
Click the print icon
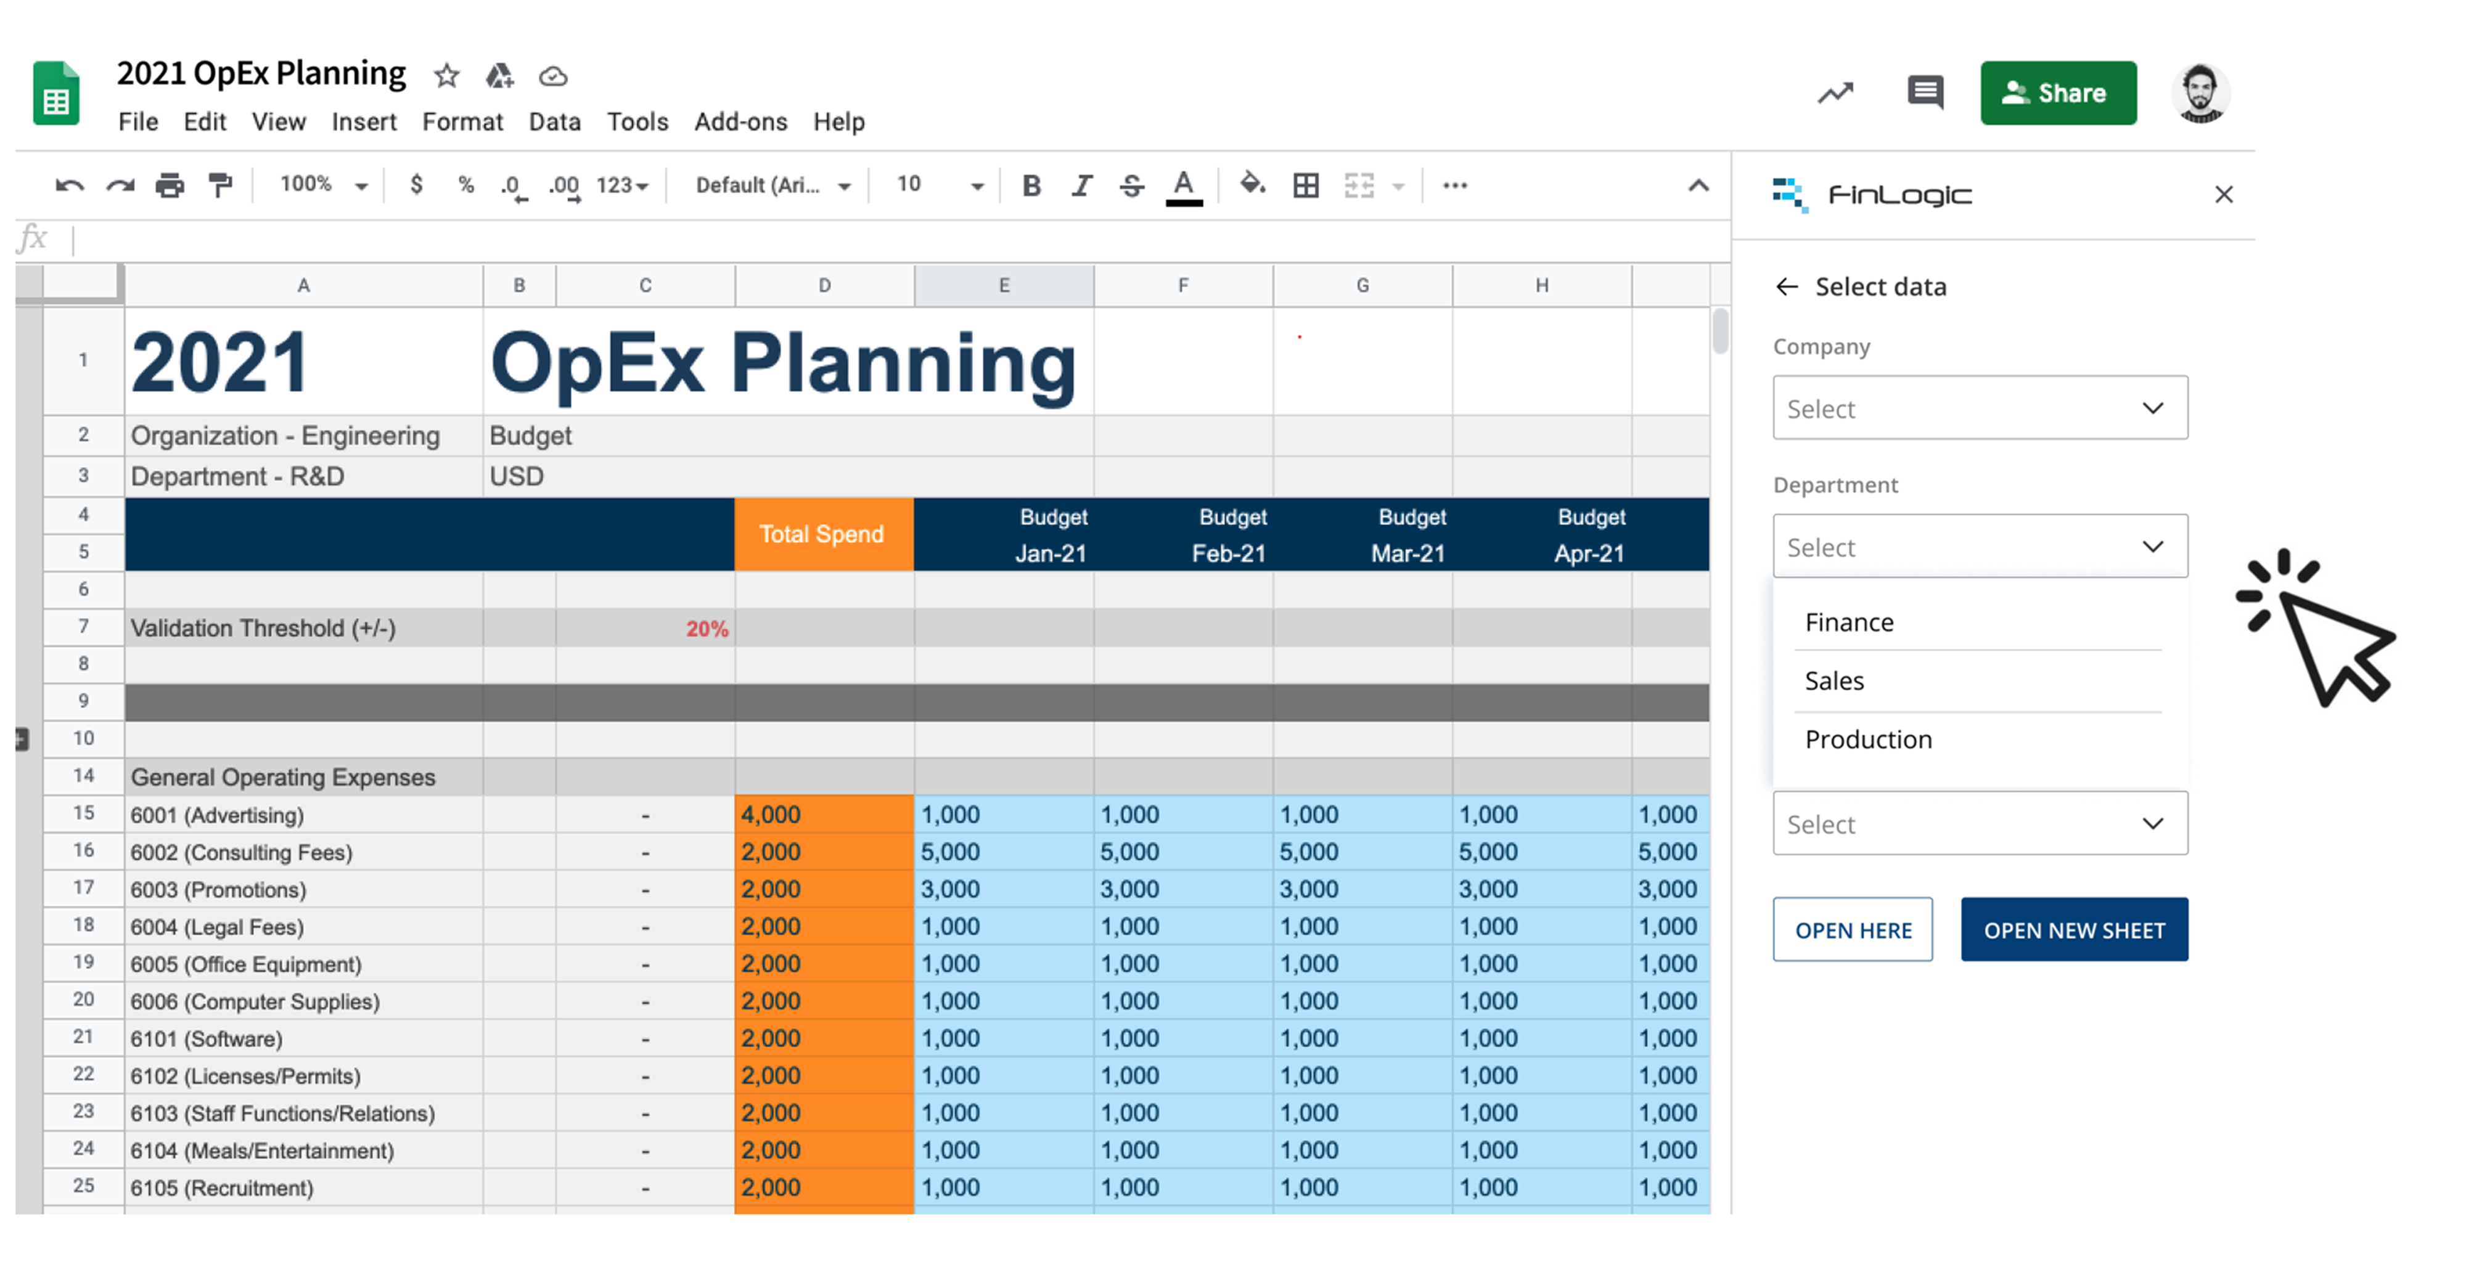coord(170,185)
